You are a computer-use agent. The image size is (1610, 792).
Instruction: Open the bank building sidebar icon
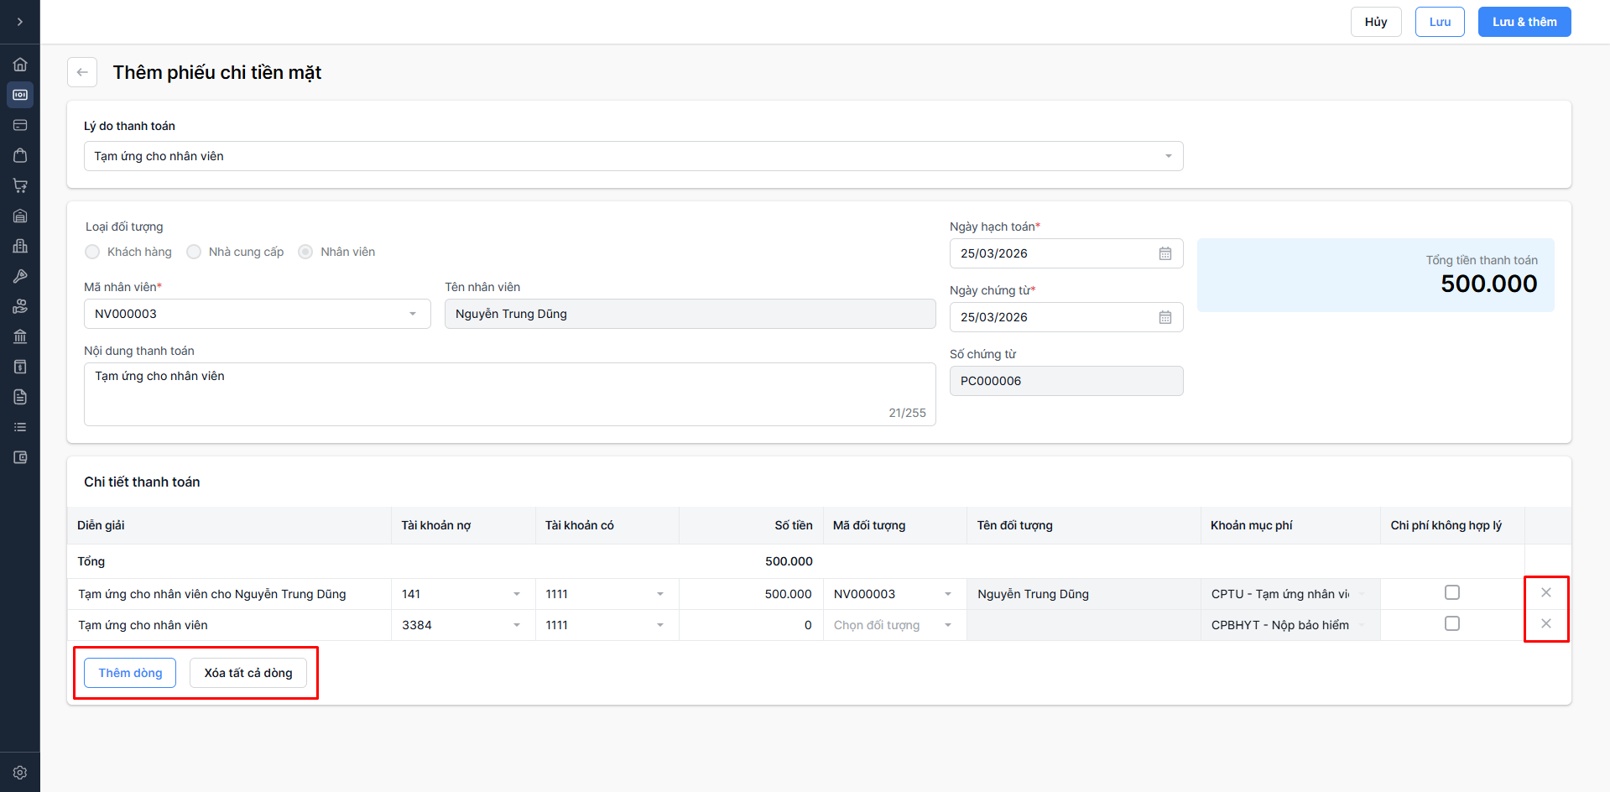point(20,336)
